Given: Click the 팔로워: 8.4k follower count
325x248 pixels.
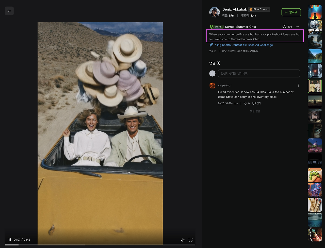Looking at the screenshot, I should point(249,16).
